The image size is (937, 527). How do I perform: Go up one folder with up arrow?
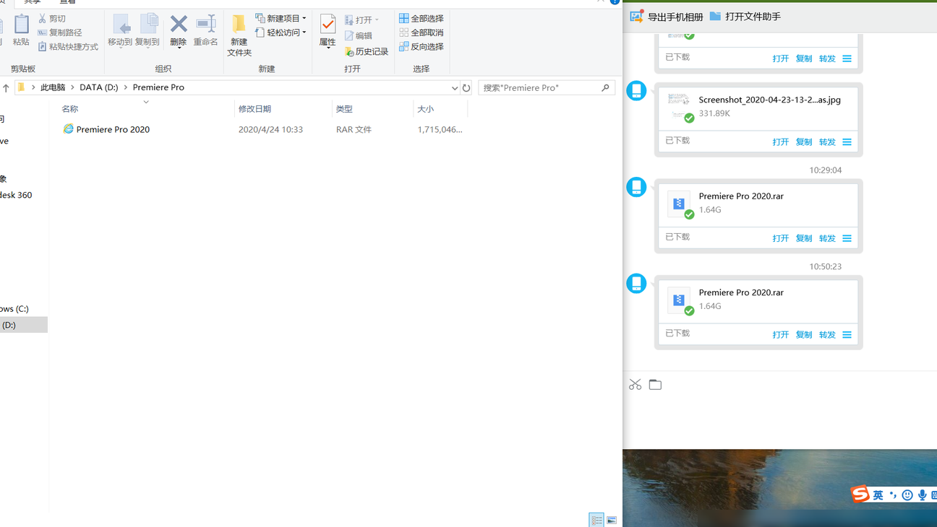(x=6, y=87)
